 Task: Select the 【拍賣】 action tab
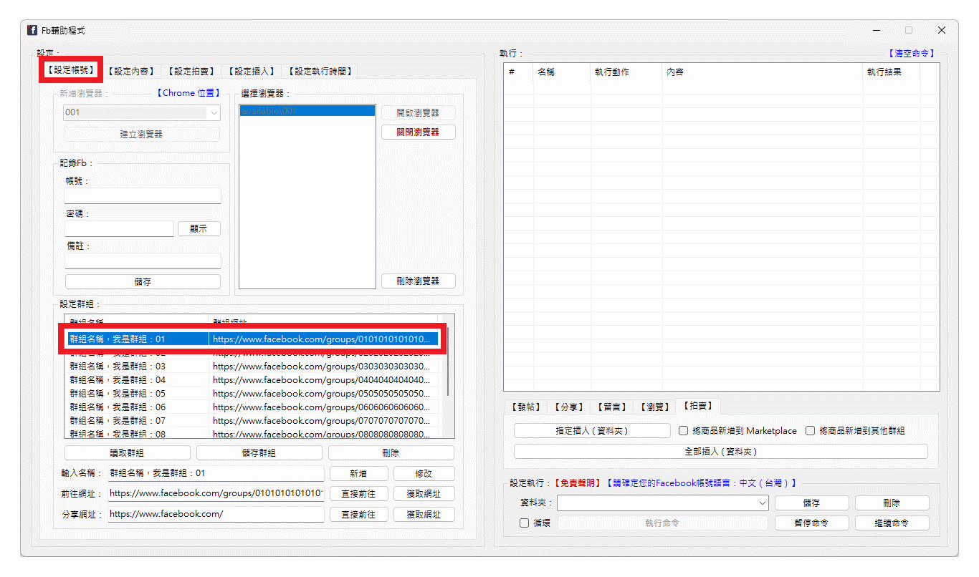click(698, 405)
